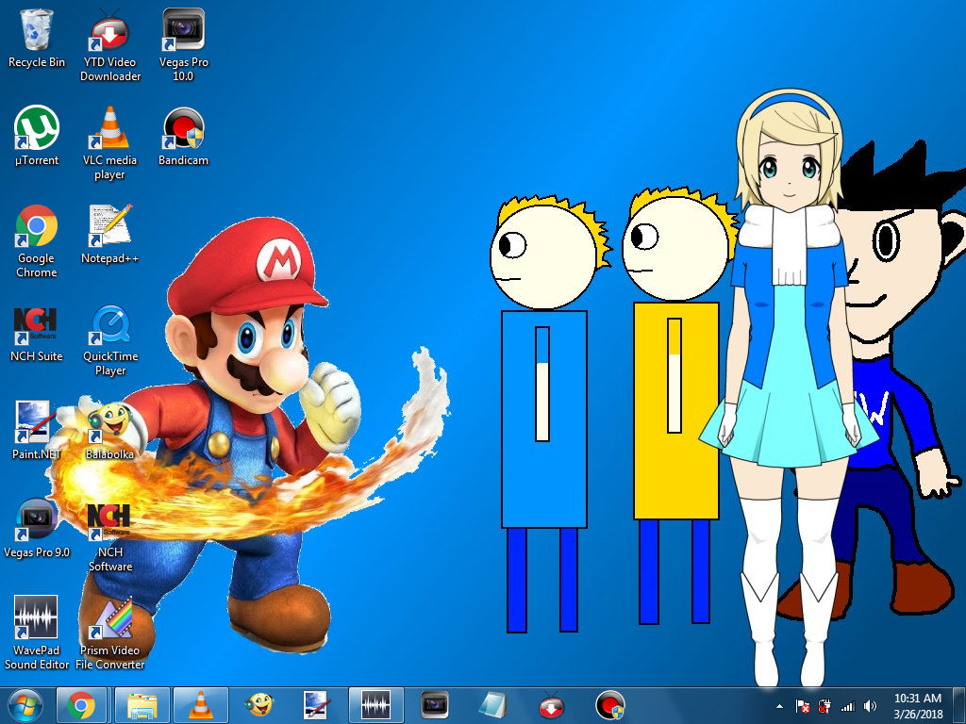966x724 pixels.
Task: Show hidden system tray icons
Action: click(x=779, y=707)
